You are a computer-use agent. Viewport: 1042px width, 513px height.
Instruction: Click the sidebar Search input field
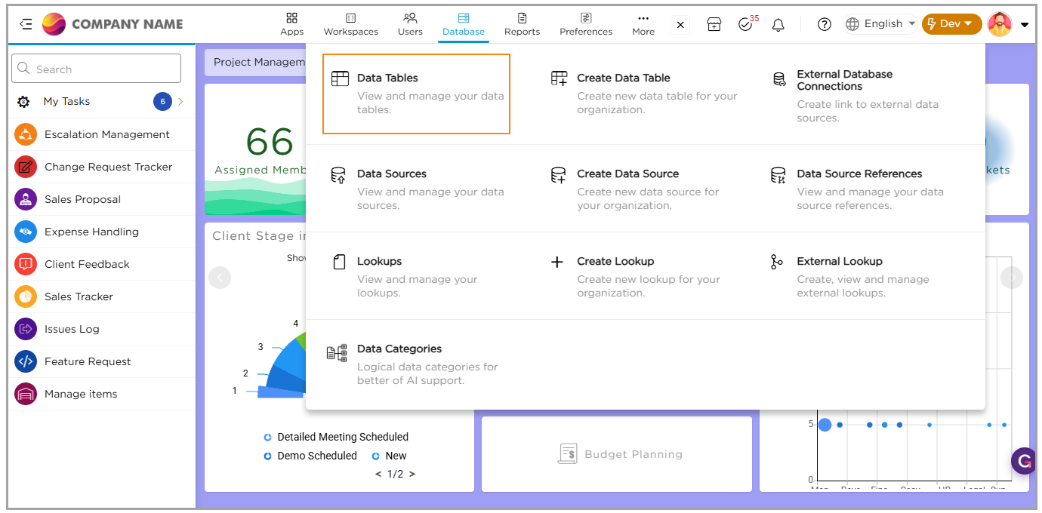pyautogui.click(x=97, y=69)
